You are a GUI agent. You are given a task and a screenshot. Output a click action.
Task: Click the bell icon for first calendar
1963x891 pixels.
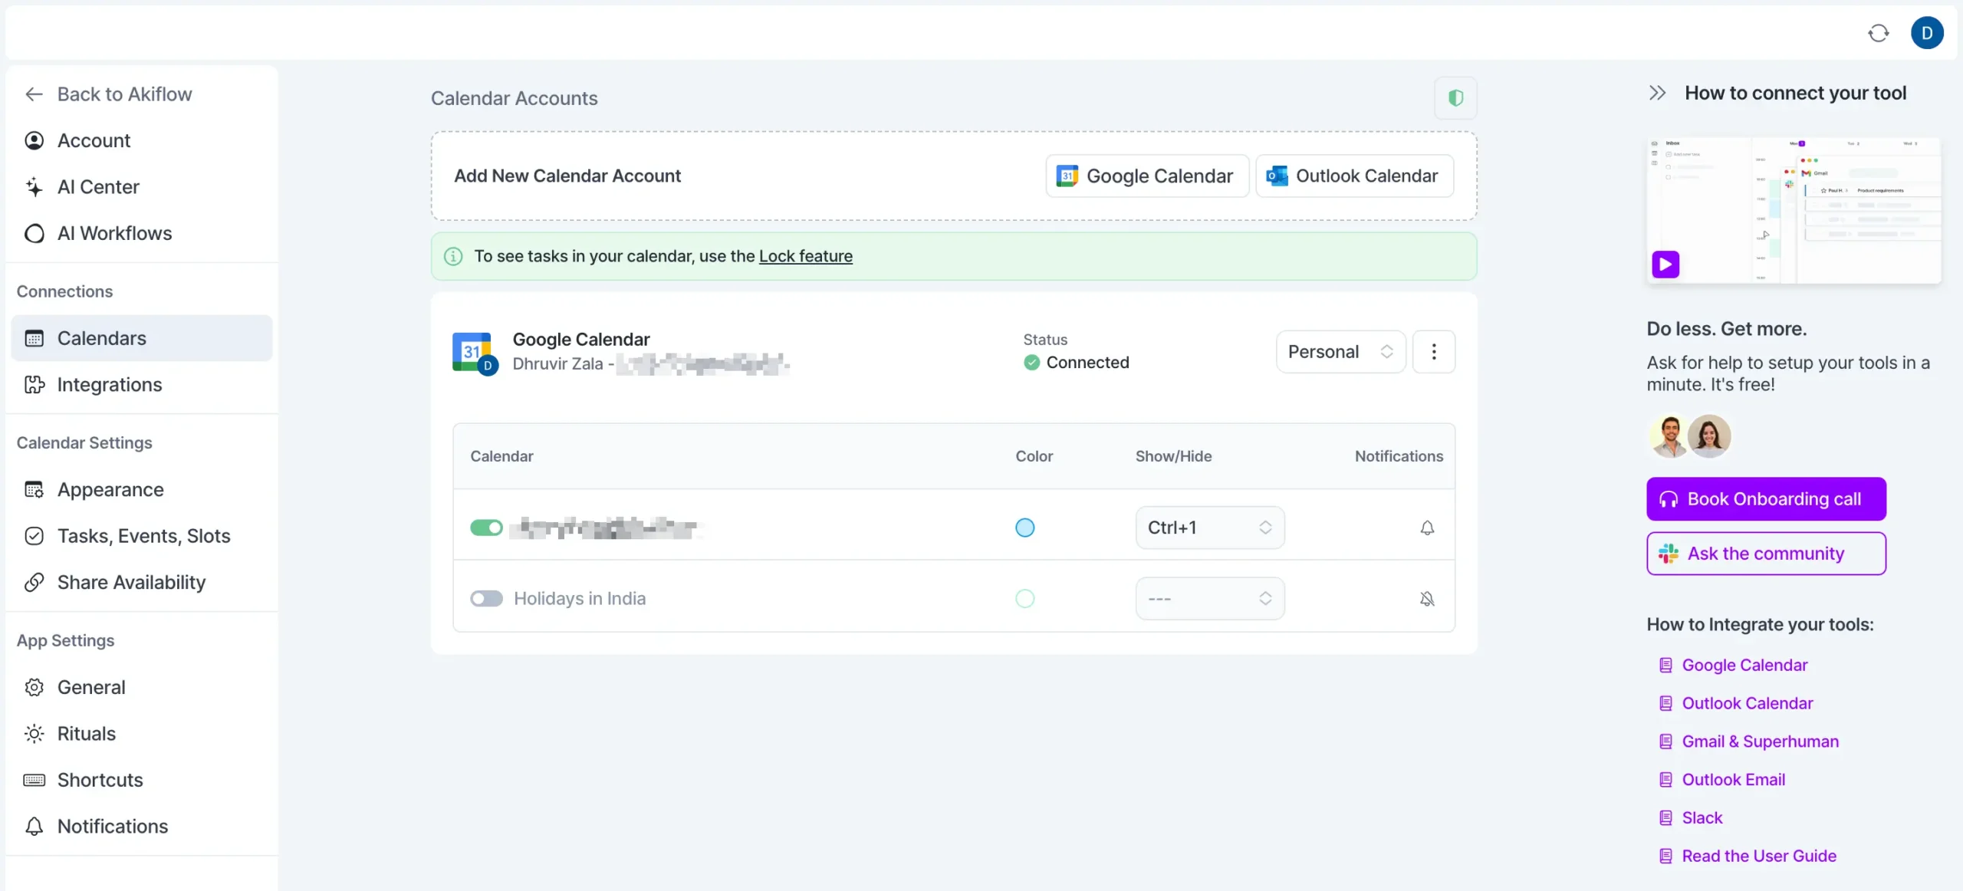1426,528
